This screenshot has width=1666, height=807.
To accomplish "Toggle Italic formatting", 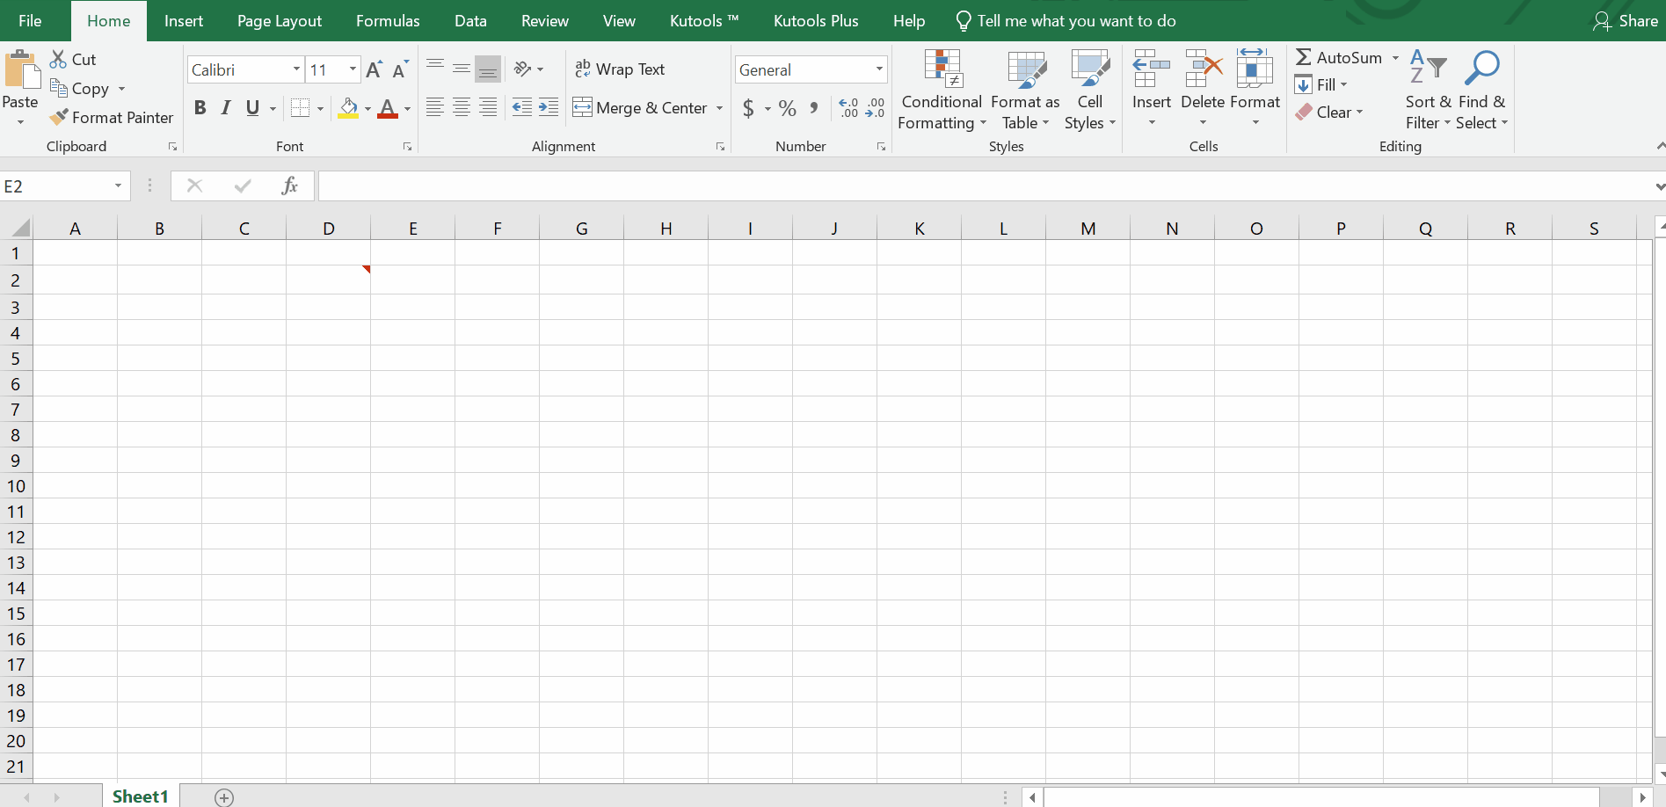I will coord(226,108).
